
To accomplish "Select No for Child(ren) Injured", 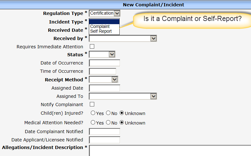I will [108, 113].
